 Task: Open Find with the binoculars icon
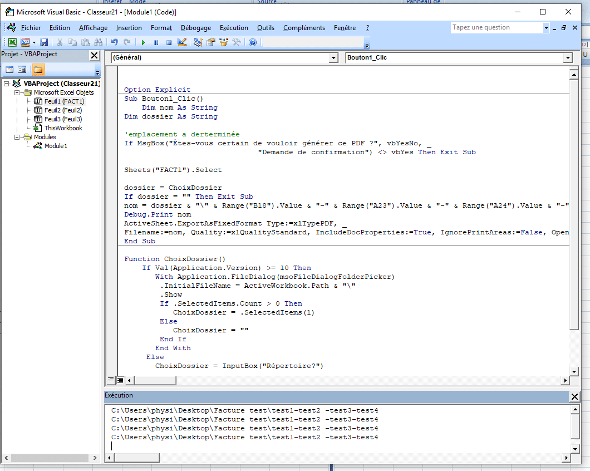(x=99, y=42)
